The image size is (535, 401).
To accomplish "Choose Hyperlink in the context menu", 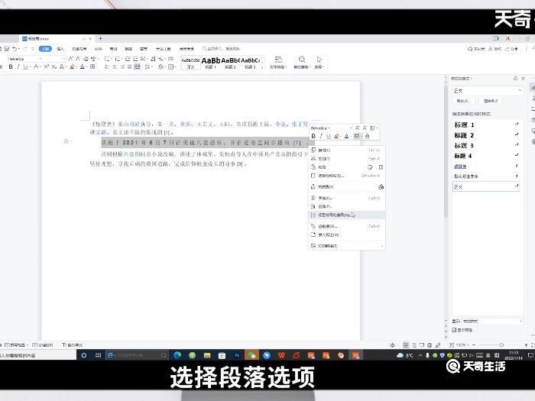I will pos(347,226).
